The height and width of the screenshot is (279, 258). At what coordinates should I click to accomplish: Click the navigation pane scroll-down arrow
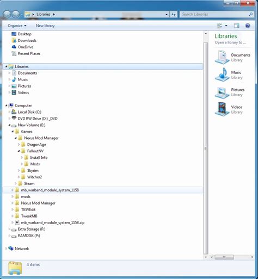[x=206, y=257]
